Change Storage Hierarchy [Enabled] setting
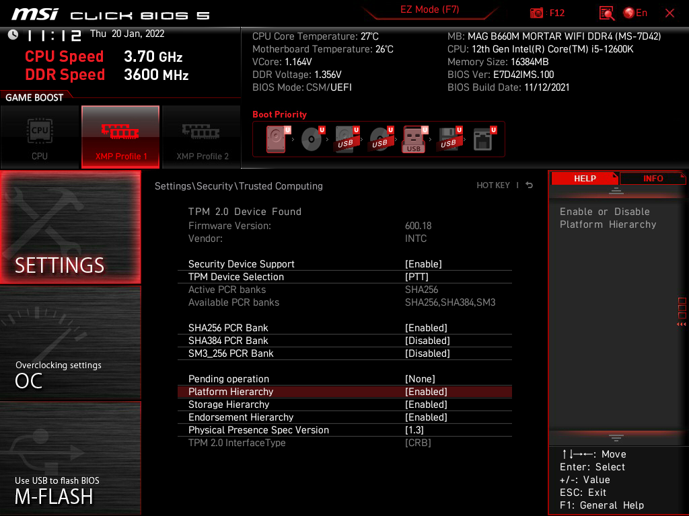This screenshot has width=689, height=516. (426, 404)
